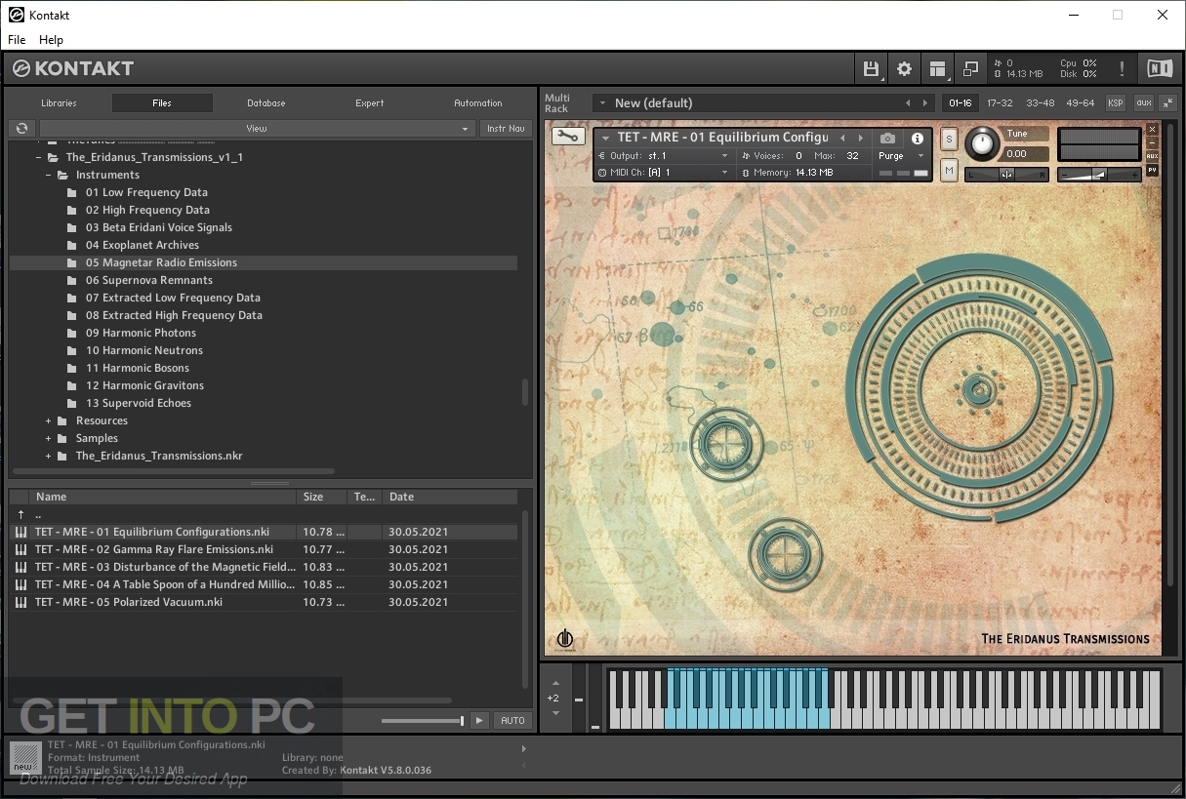
Task: Adjust the Tune knob
Action: (983, 144)
